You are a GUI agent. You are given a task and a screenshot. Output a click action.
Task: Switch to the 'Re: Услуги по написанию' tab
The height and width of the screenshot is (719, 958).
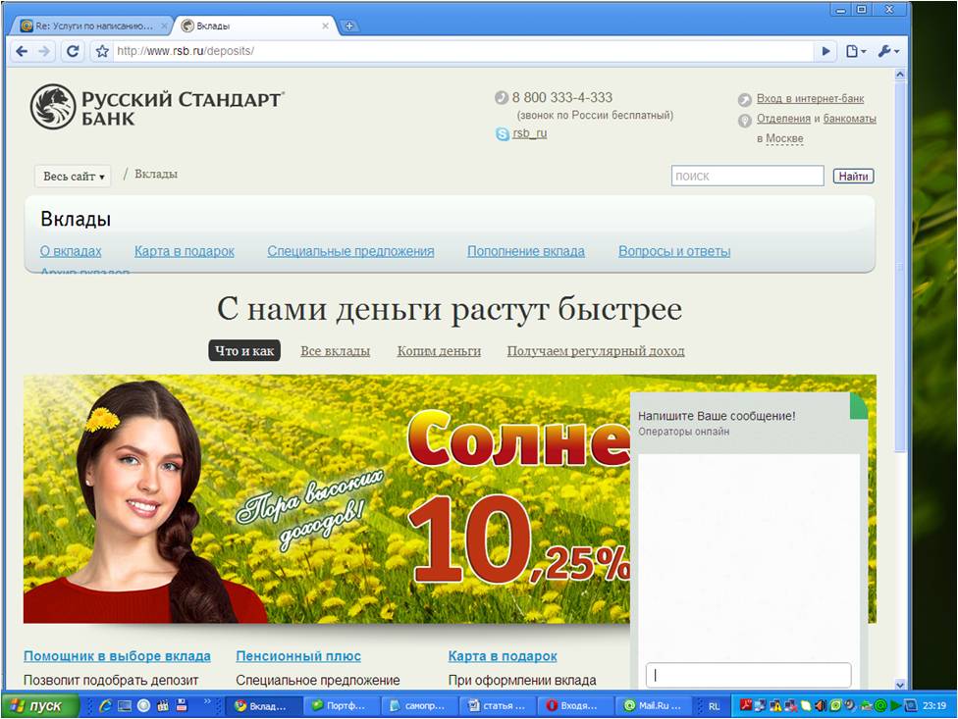(94, 26)
